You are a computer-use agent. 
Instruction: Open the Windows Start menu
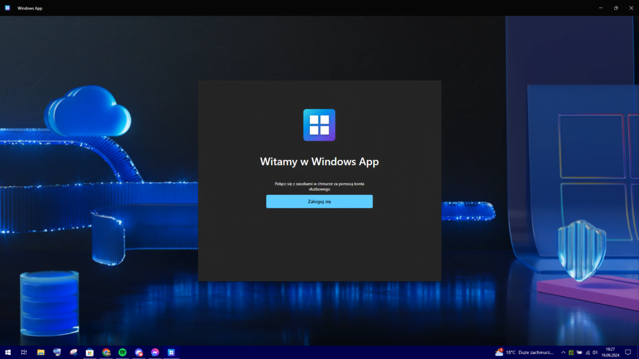[x=8, y=353]
